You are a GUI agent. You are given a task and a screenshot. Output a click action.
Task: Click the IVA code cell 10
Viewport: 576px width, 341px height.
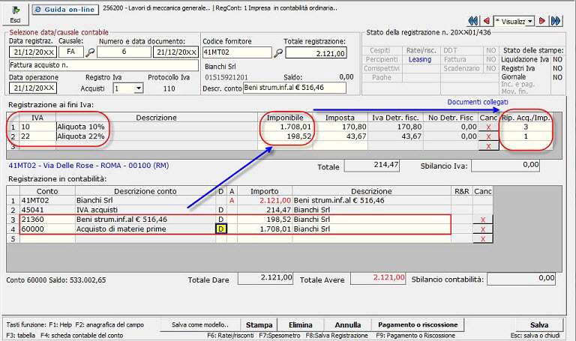[x=37, y=127]
